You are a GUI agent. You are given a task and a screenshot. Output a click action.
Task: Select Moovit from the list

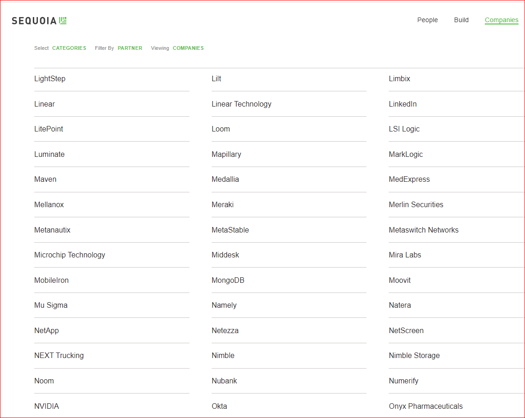[x=400, y=281]
